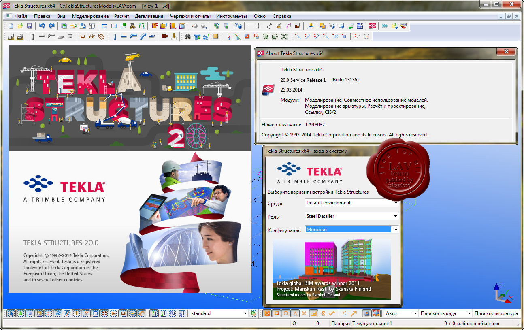Toggle the Select all selection switch
524x330 pixels.
point(11,313)
